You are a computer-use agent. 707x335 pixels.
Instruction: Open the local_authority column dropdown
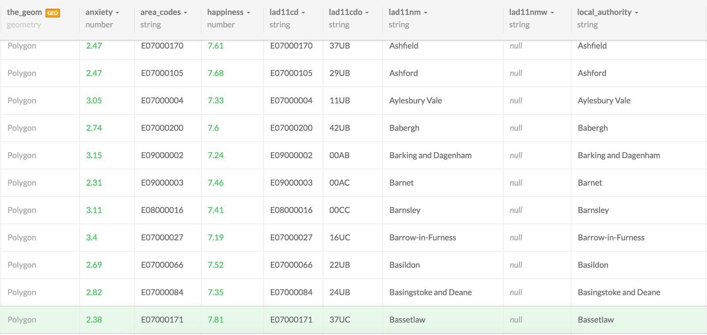click(637, 13)
